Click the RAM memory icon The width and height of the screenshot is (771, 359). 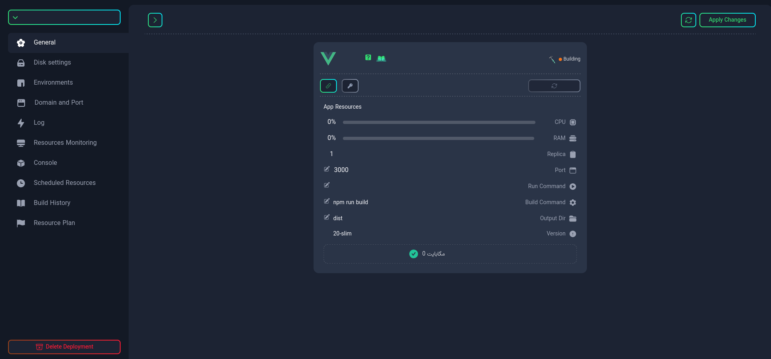[x=573, y=138]
